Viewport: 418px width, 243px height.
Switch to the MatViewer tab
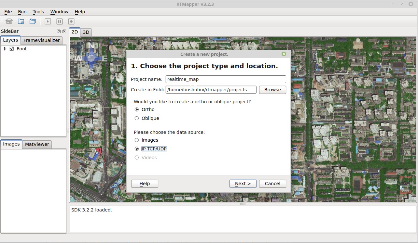(x=37, y=144)
